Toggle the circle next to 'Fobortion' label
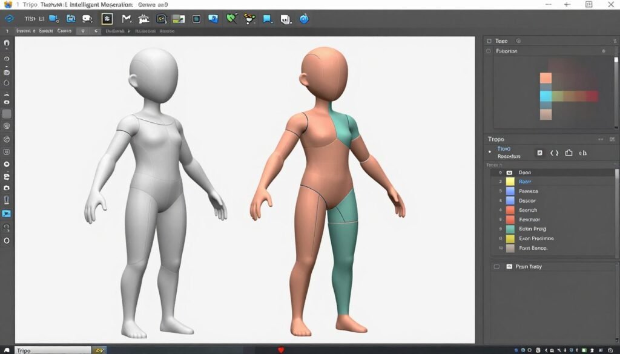Viewport: 620px width, 354px height. pyautogui.click(x=489, y=51)
